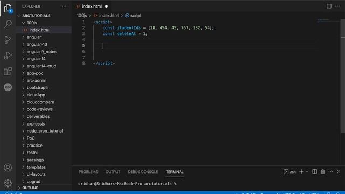Click 100js in the breadcrumb
The image size is (345, 194).
pyautogui.click(x=81, y=16)
